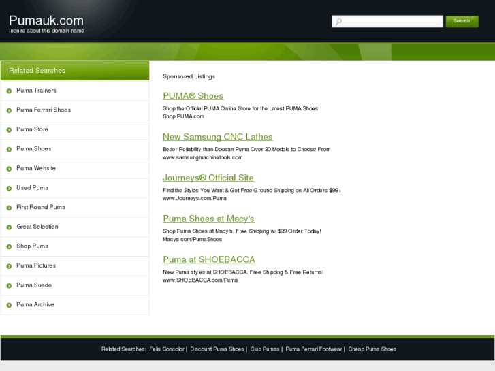Viewport: 495px width, 371px height.
Task: Click the Find the Styles You Want description
Action: click(x=252, y=191)
